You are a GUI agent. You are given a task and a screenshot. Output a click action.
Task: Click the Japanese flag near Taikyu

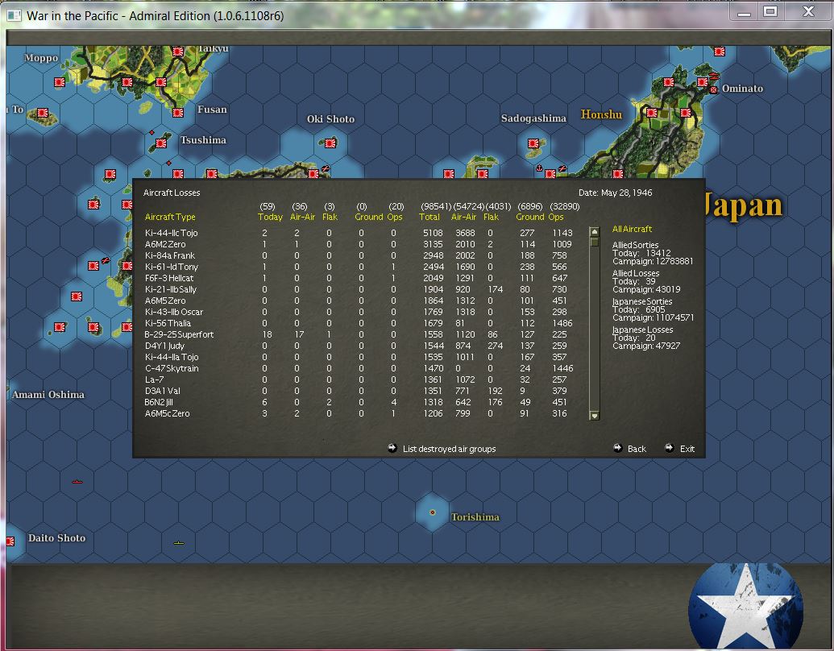tap(178, 51)
